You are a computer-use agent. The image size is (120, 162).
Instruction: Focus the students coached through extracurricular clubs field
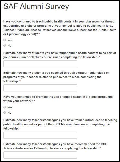(x=40, y=88)
